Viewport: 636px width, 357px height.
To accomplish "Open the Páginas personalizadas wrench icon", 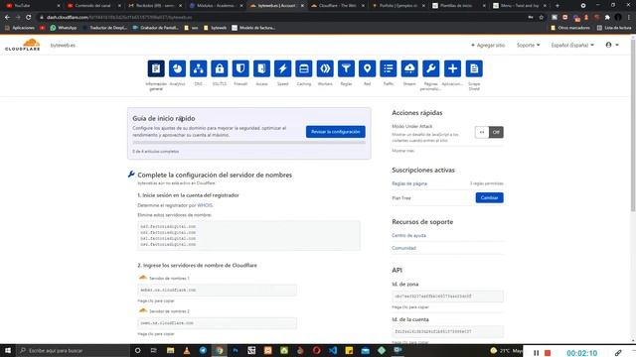I will point(430,68).
